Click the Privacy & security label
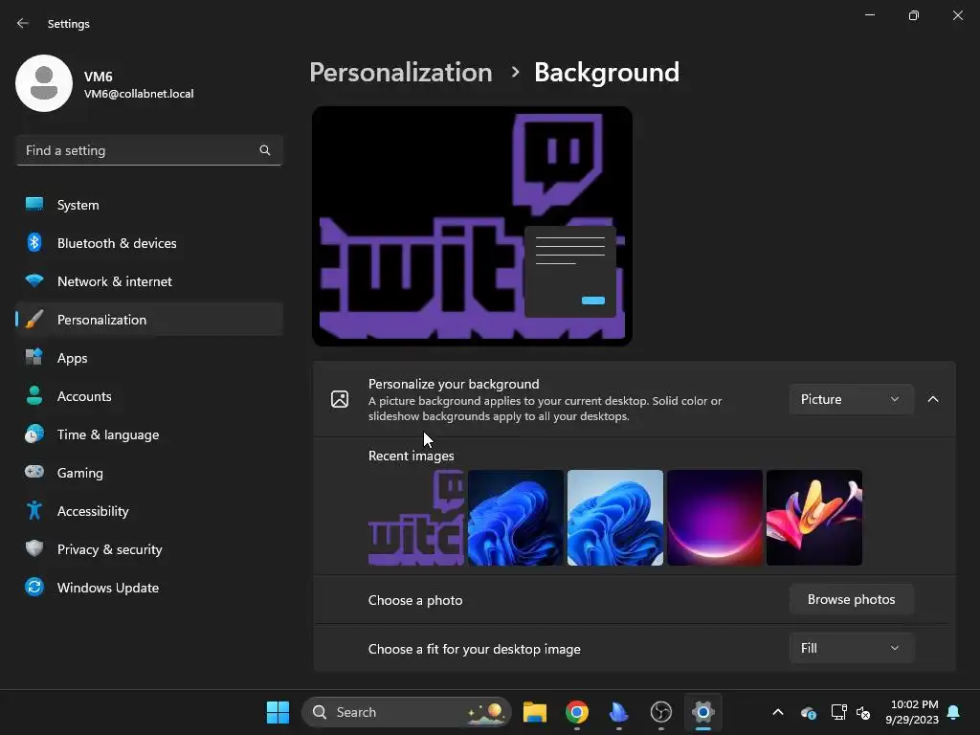Screen dimensions: 980x735 pos(109,549)
